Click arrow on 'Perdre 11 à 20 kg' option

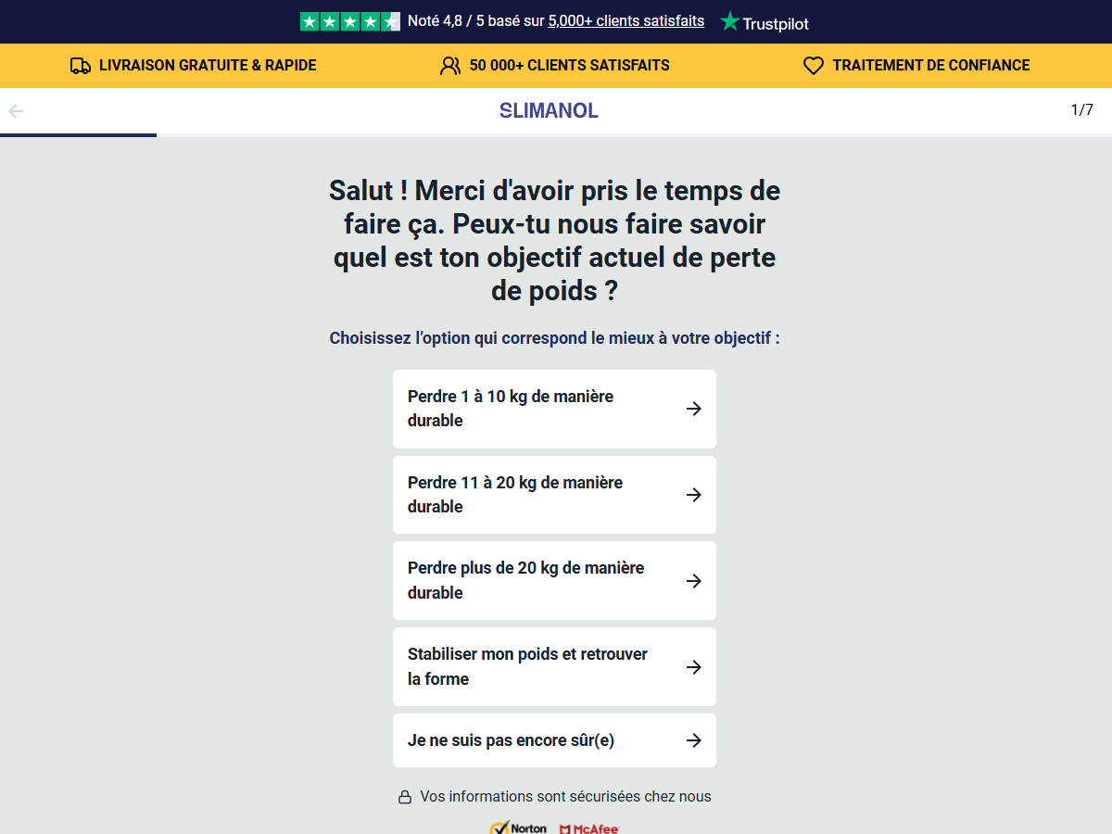(x=693, y=495)
